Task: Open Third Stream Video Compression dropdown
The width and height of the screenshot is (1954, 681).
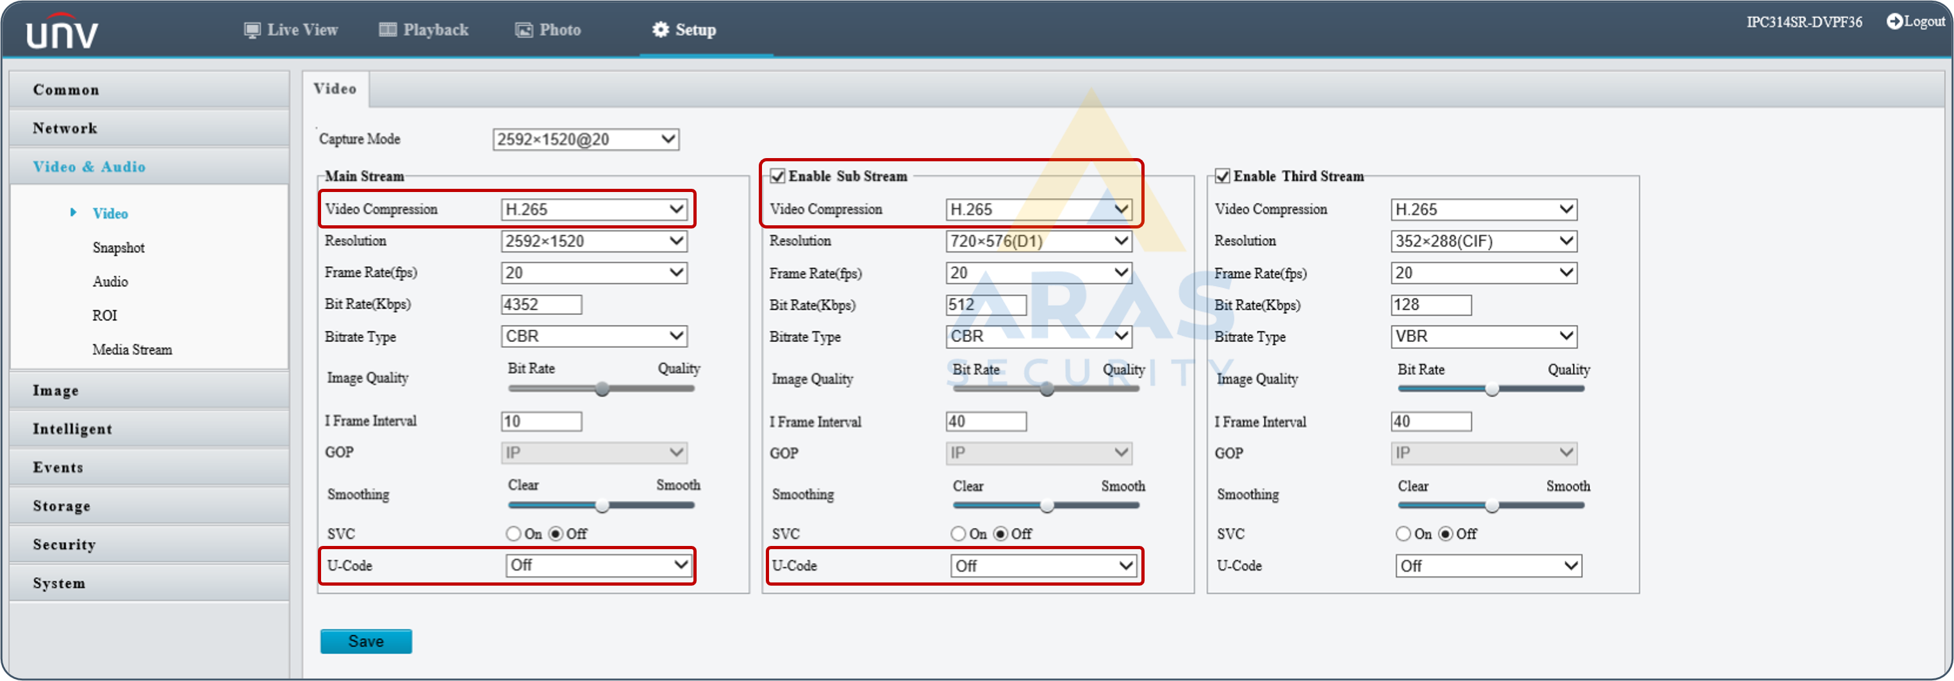Action: coord(1484,210)
